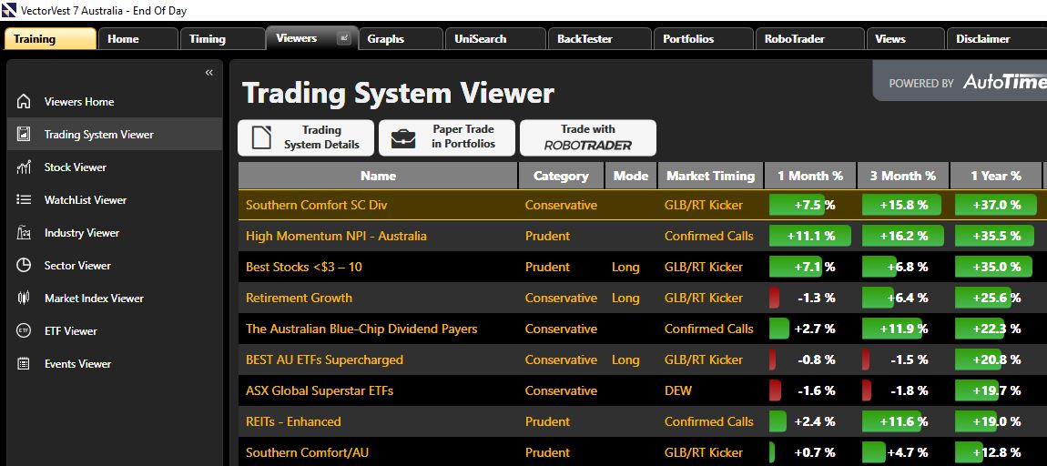1047x466 pixels.
Task: Select Market Index Viewer label
Action: 94,298
